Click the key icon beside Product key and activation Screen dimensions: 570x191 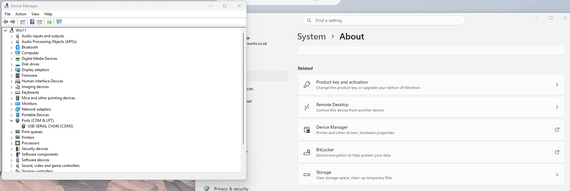tap(307, 85)
